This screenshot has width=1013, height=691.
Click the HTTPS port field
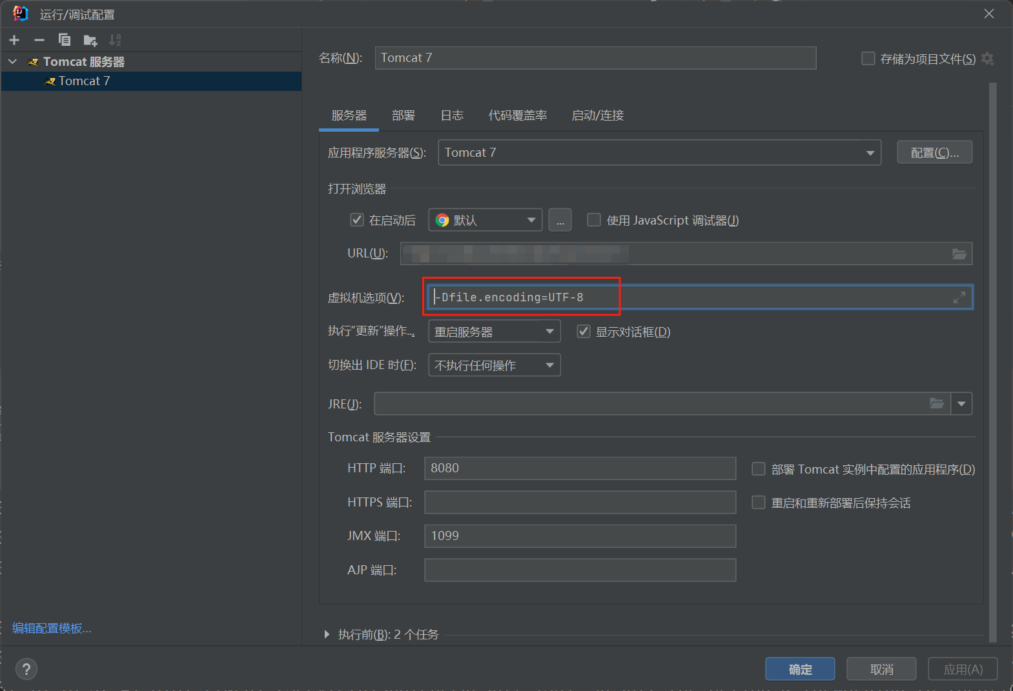(580, 502)
